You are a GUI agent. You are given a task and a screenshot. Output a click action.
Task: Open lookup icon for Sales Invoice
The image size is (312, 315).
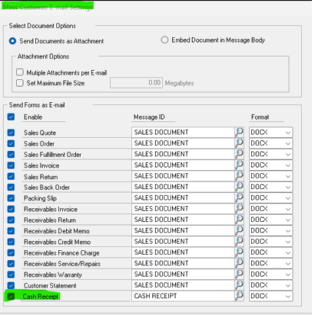pos(239,165)
